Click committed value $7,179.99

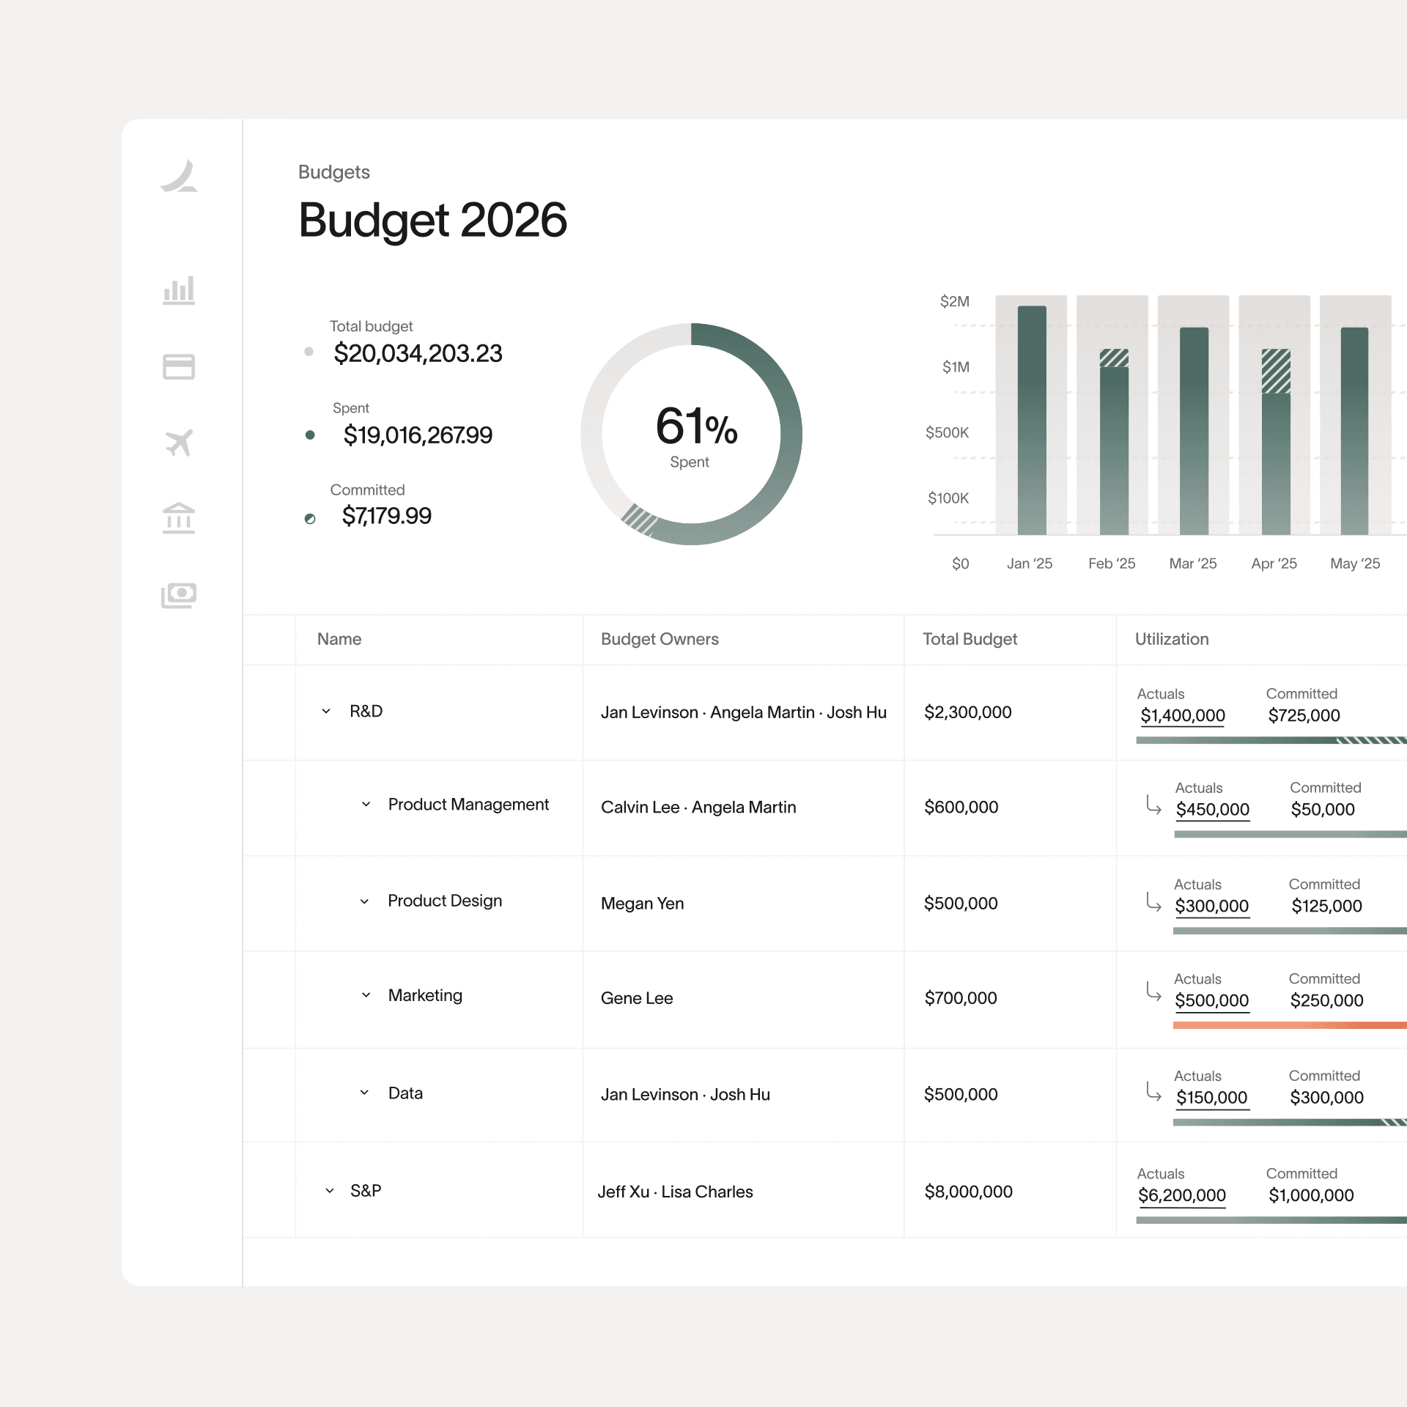(386, 516)
